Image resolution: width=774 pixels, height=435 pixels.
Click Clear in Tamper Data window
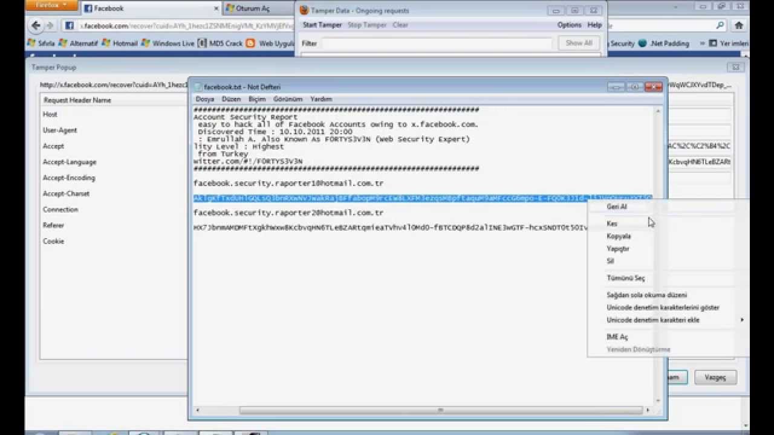click(x=400, y=25)
